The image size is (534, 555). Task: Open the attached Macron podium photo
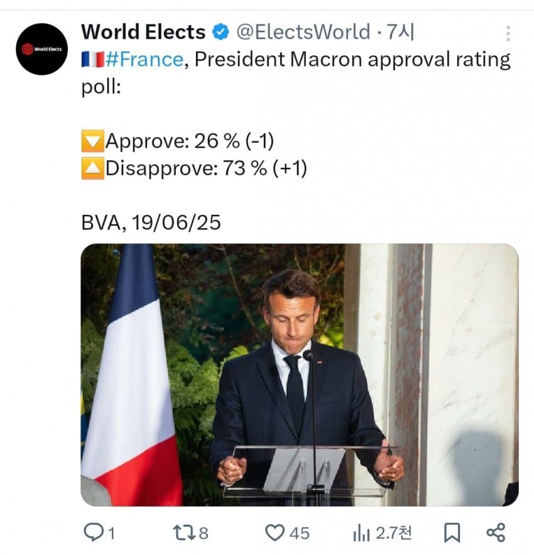click(x=300, y=375)
